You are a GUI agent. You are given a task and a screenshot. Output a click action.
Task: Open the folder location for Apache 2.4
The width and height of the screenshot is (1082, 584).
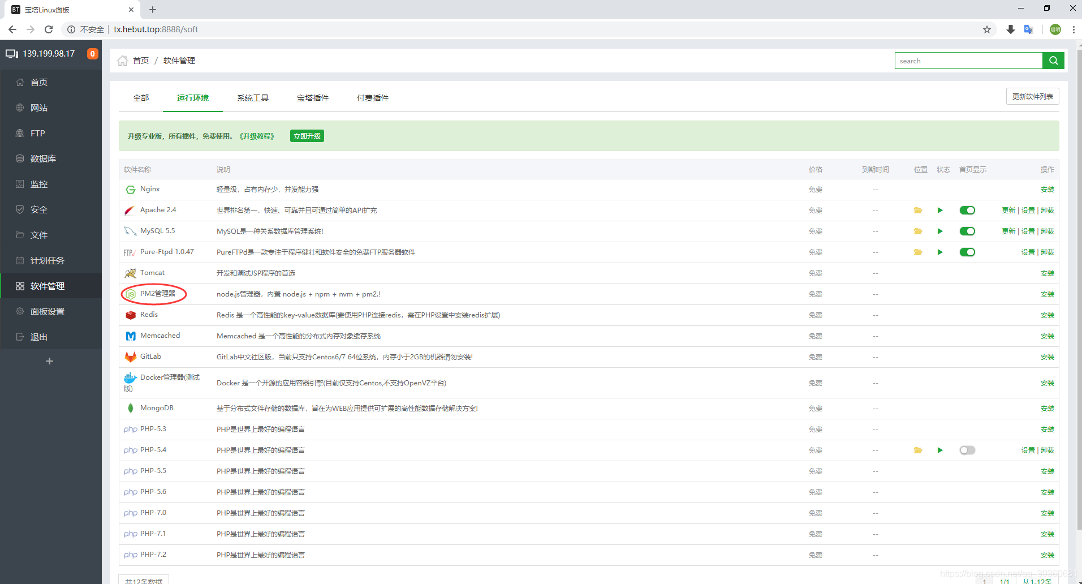coord(918,211)
